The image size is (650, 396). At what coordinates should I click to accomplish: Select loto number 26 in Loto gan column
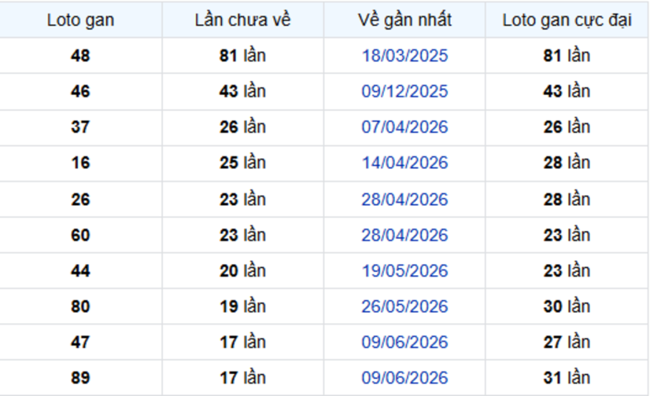[x=81, y=200]
